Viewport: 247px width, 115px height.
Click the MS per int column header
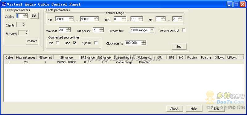[x=45, y=57]
